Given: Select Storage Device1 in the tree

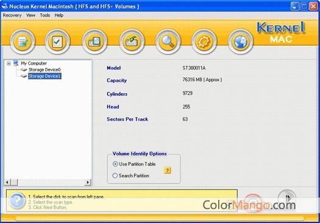Looking at the screenshot, I should tap(44, 76).
